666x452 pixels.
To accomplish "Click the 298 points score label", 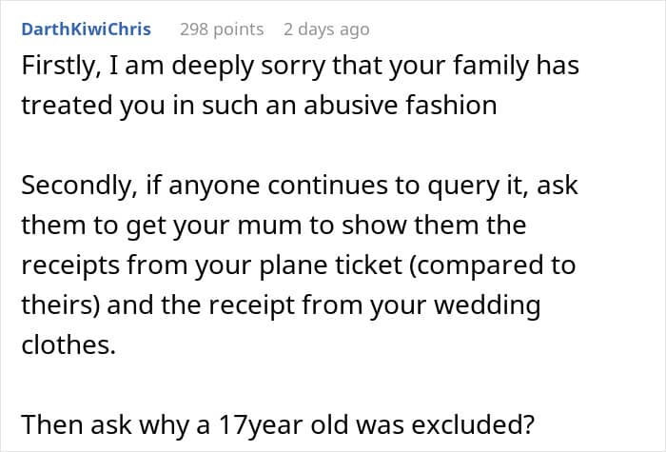I will (222, 29).
